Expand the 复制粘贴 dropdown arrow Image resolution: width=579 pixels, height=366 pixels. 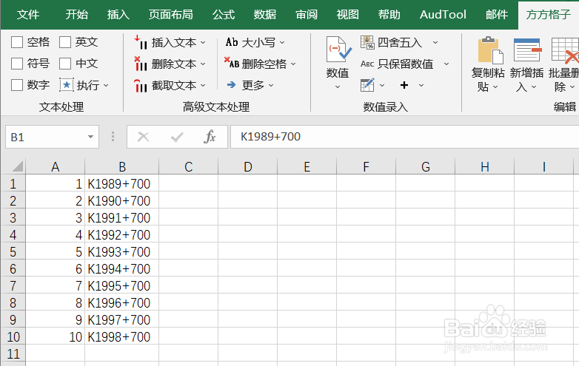point(495,87)
